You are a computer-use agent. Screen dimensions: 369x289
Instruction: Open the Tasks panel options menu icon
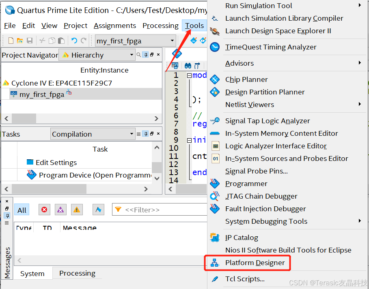tap(138, 134)
